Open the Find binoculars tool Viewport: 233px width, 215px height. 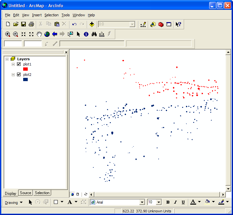pos(94,34)
